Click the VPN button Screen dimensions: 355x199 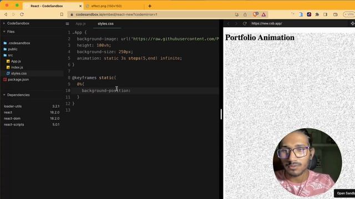tap(349, 14)
